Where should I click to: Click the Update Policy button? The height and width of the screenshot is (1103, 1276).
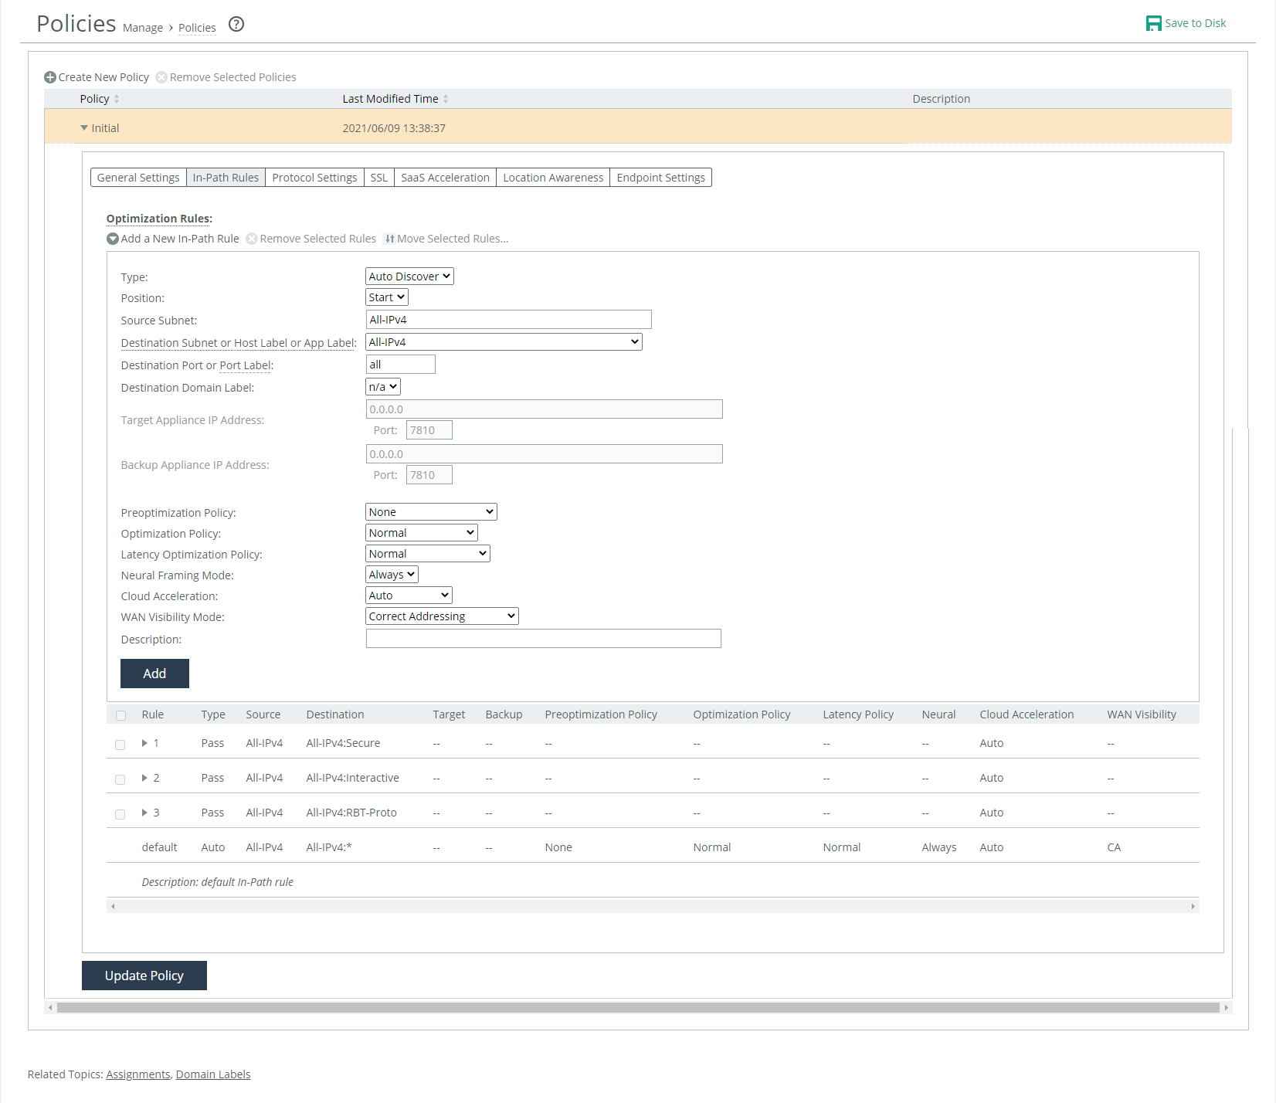tap(144, 976)
